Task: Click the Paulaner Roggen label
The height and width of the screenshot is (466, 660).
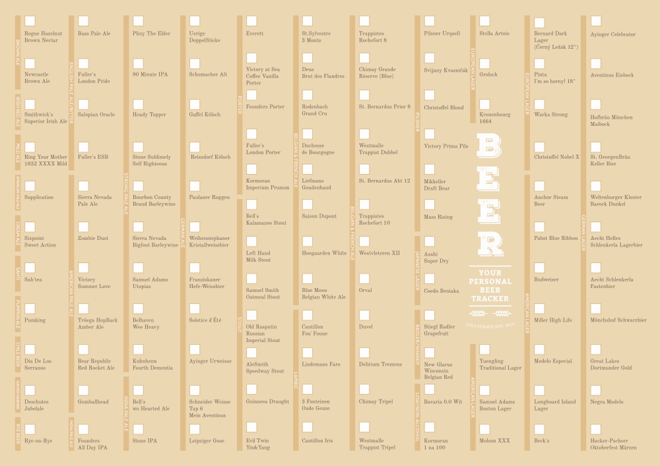Action: 209,198
